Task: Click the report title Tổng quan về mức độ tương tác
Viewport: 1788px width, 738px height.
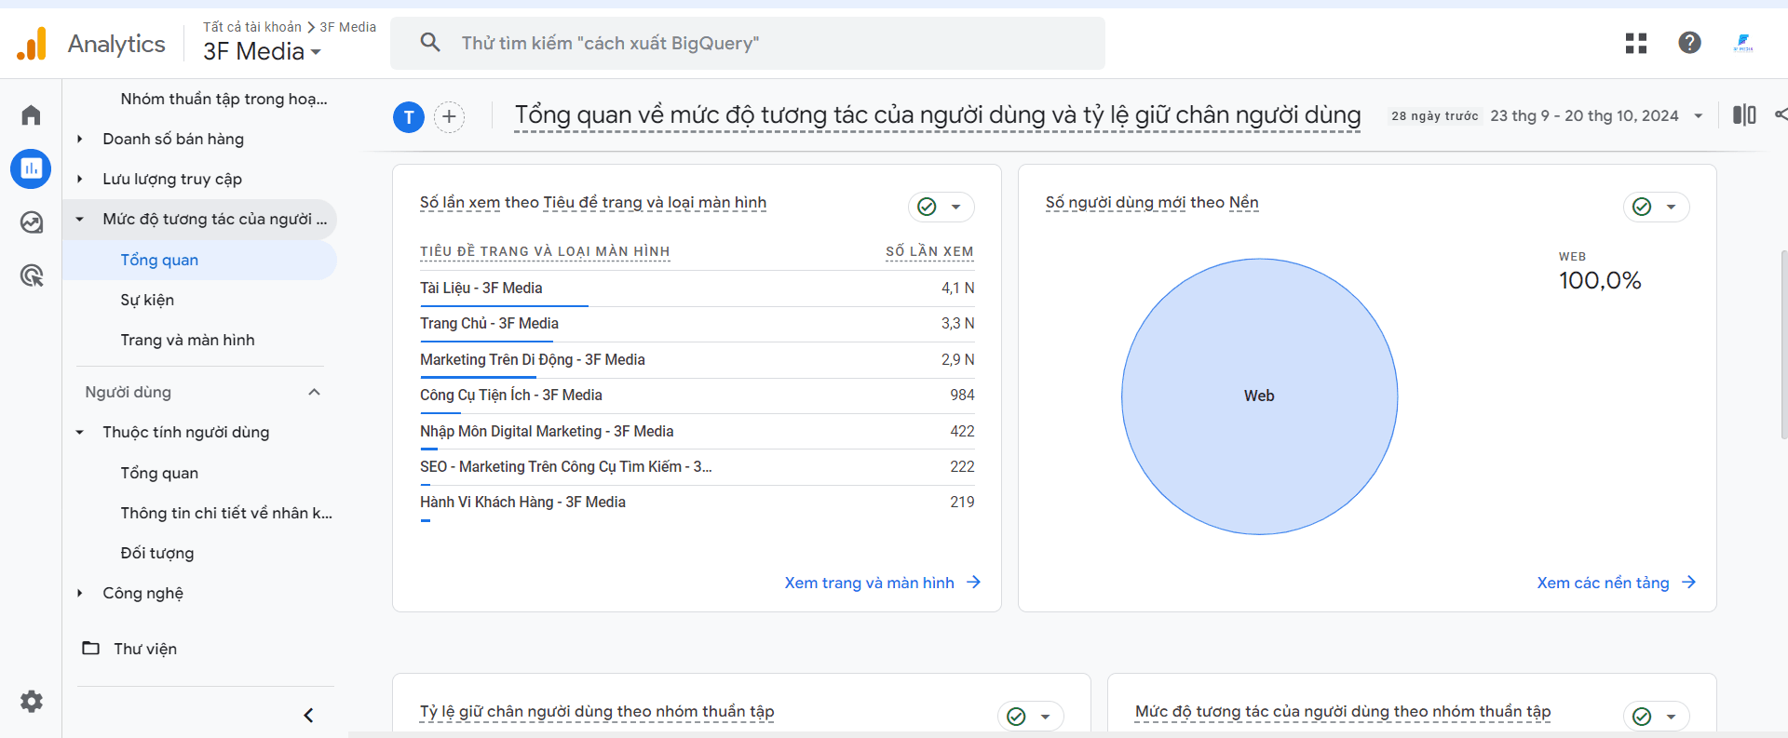Action: pyautogui.click(x=938, y=114)
